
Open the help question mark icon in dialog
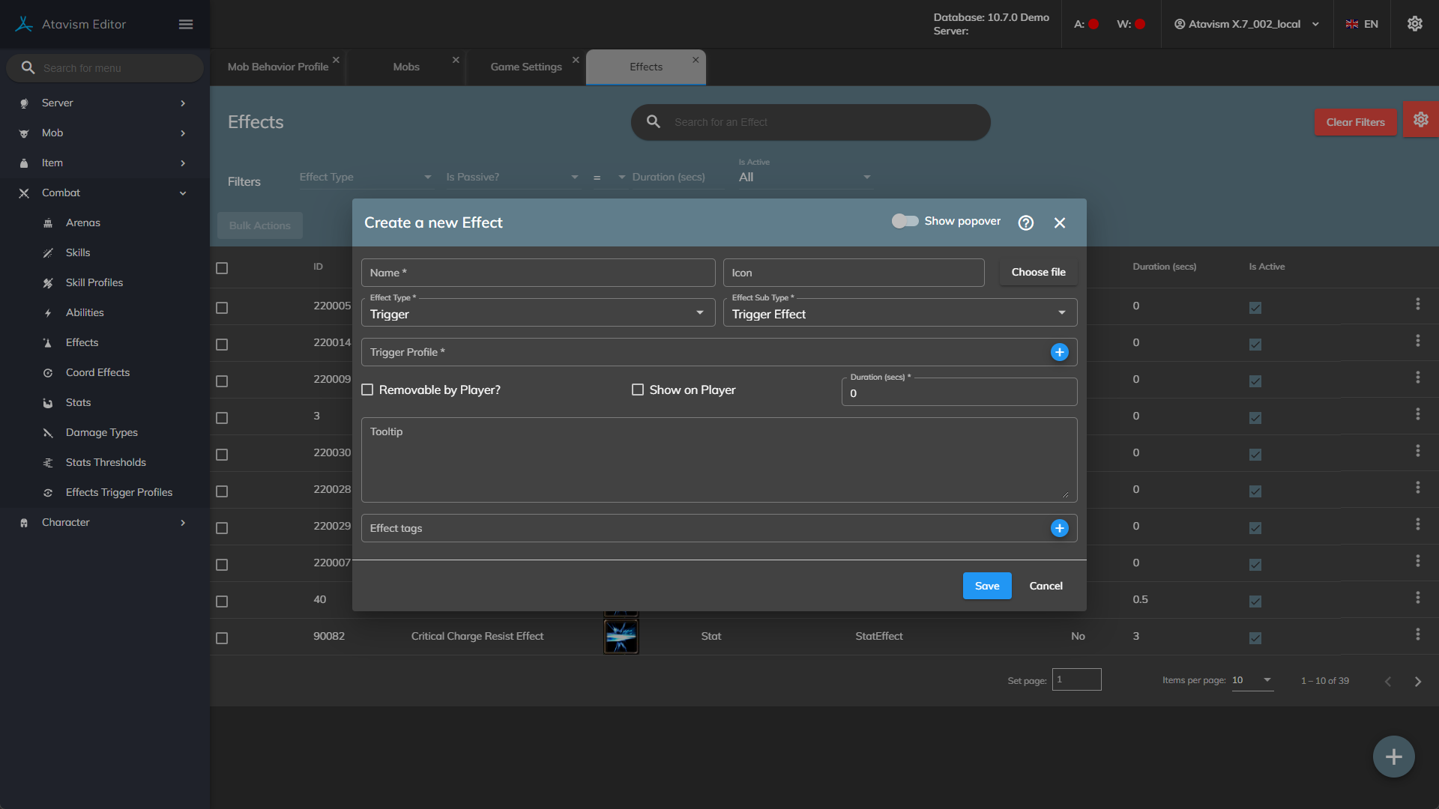coord(1026,222)
